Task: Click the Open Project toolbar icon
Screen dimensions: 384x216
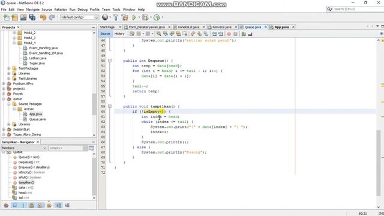Action: (23, 17)
